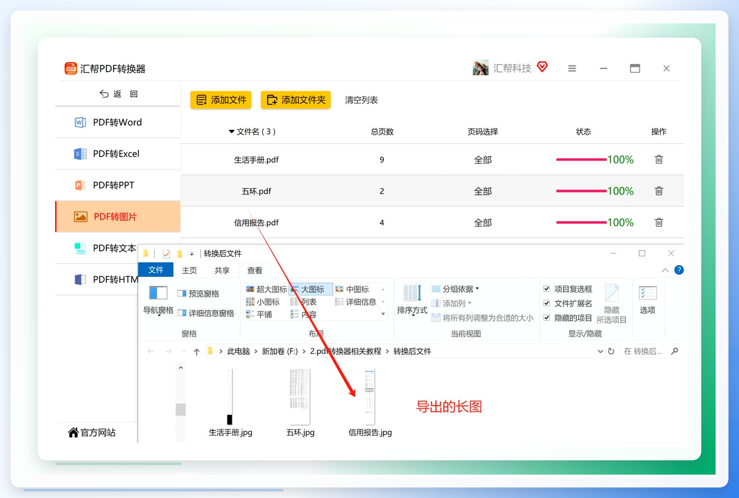Select PDF转PPT in sidebar
Image resolution: width=739 pixels, height=498 pixels.
(x=118, y=185)
